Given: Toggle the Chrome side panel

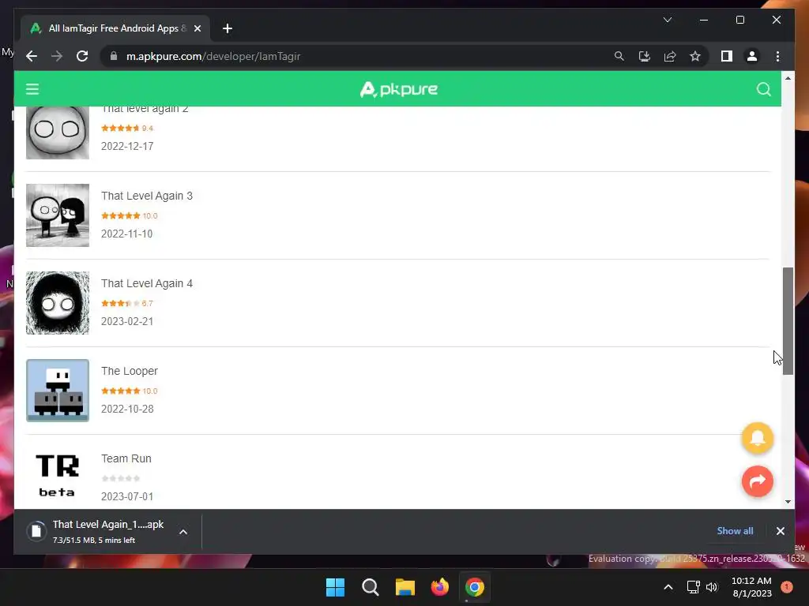Looking at the screenshot, I should click(x=727, y=56).
